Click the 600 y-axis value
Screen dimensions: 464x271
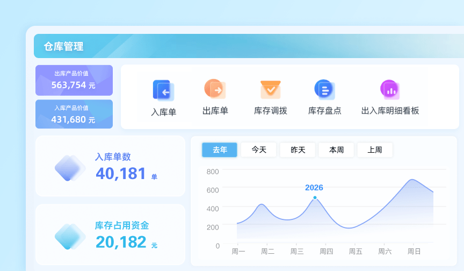point(213,190)
